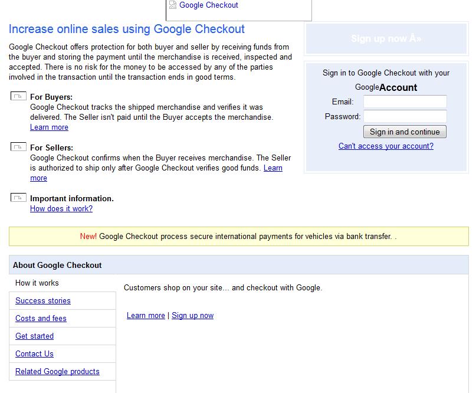
Task: Click the broken image icon next to For Buyers
Action: pyautogui.click(x=18, y=97)
